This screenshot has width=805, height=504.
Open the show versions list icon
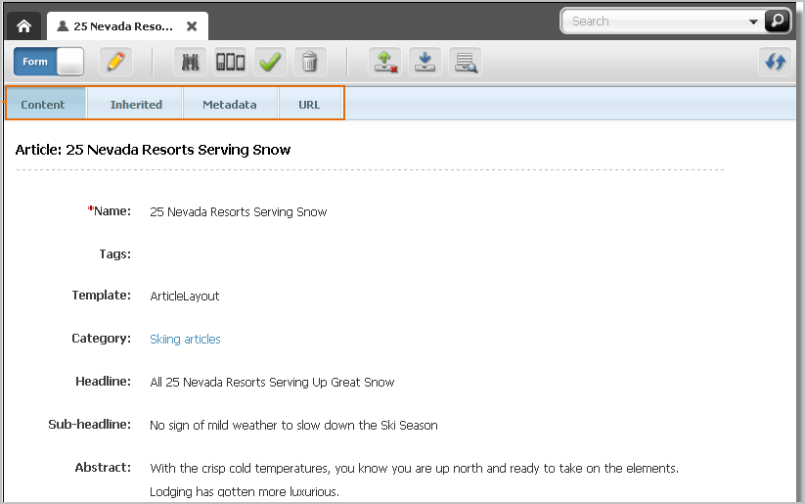[x=466, y=63]
